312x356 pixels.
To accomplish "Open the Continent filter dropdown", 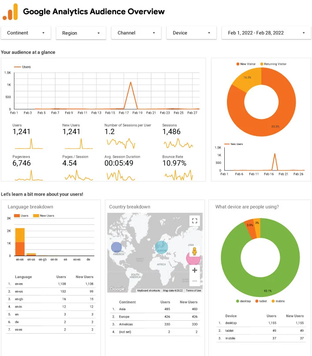I will (x=26, y=33).
